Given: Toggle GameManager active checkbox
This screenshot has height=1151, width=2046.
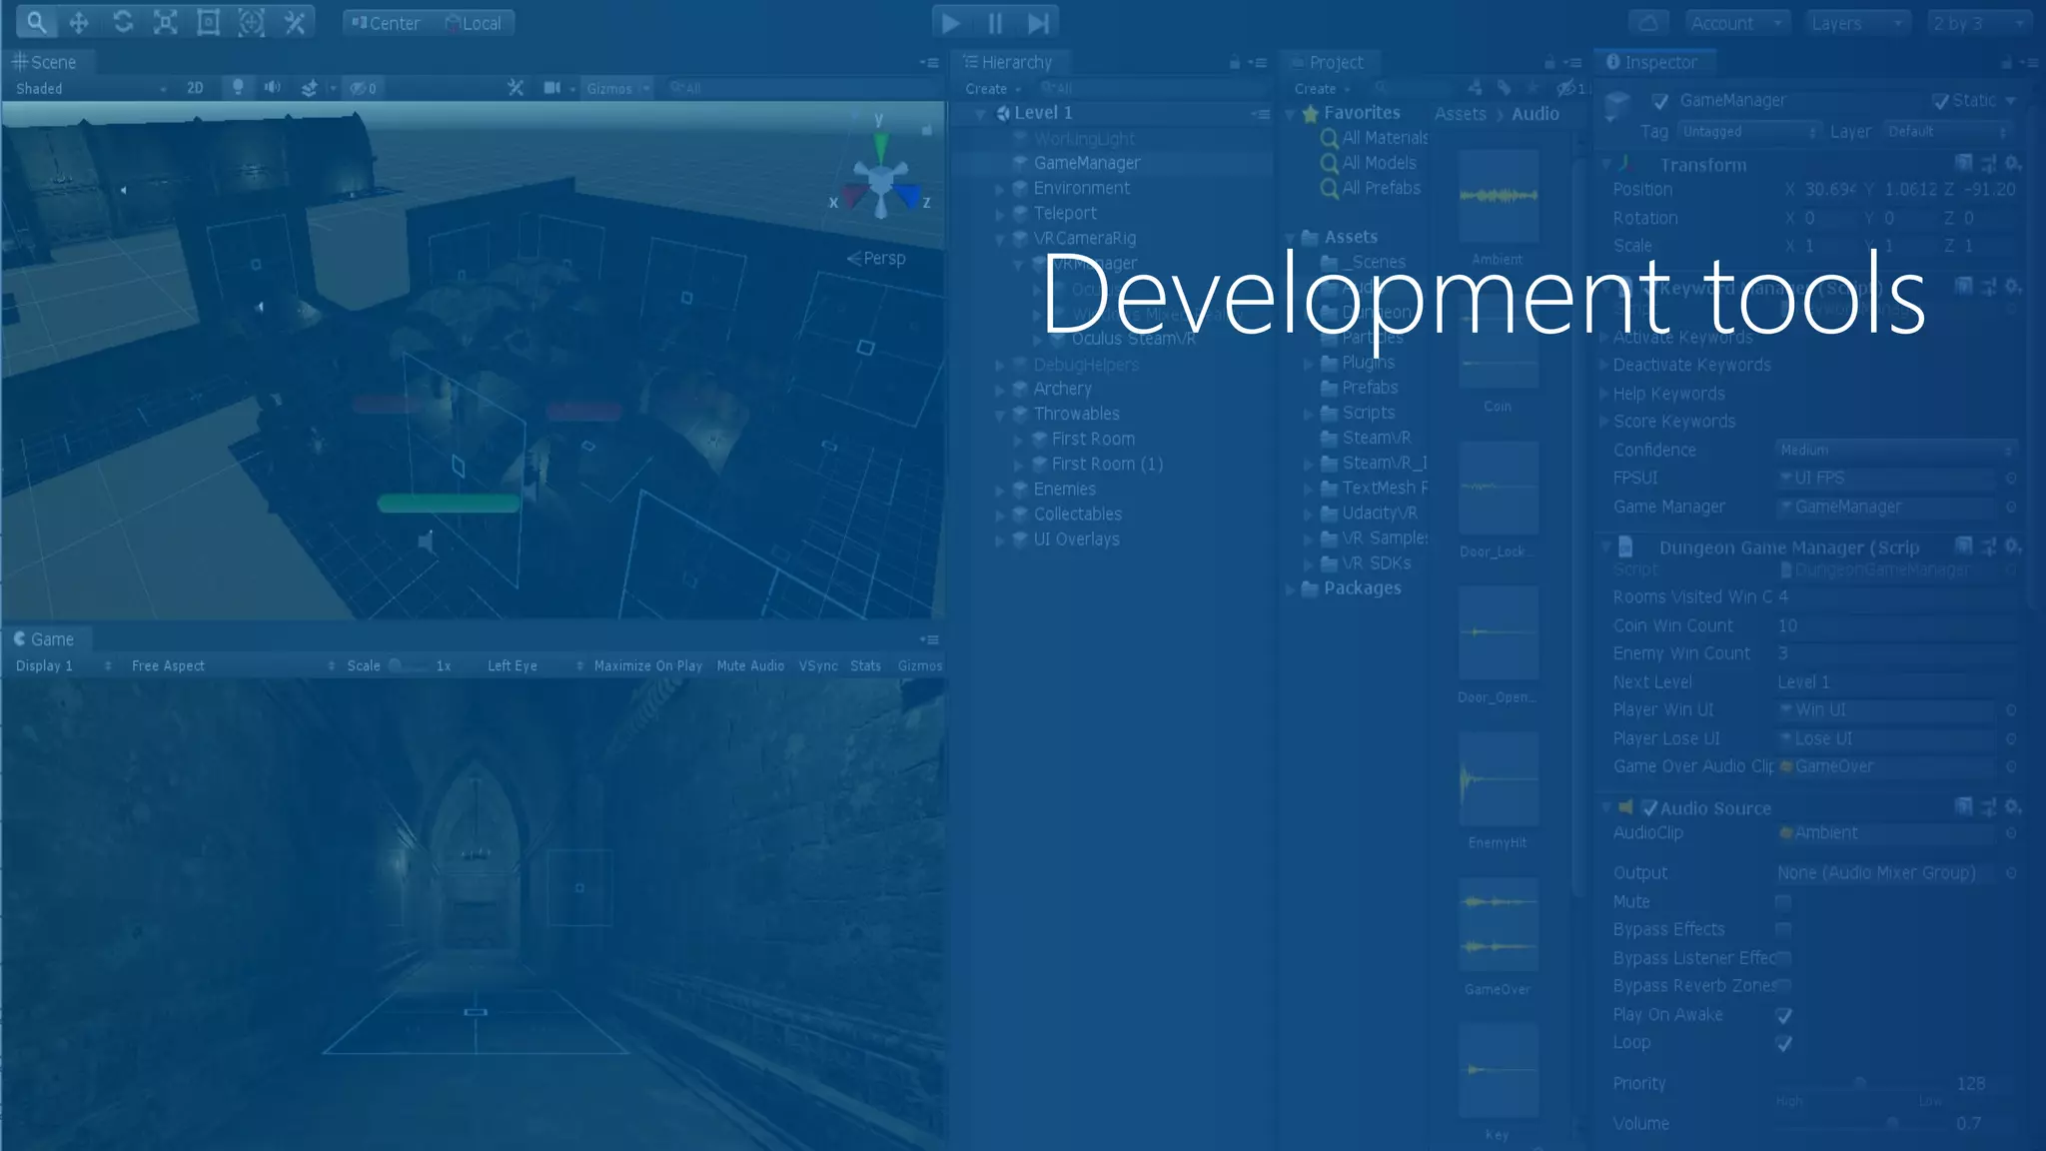Looking at the screenshot, I should [1660, 101].
